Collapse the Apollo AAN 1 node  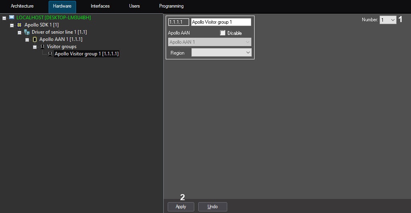point(27,40)
